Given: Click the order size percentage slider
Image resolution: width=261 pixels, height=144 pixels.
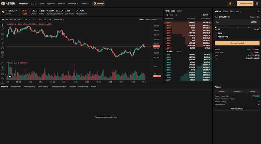Looking at the screenshot, I should (x=237, y=27).
